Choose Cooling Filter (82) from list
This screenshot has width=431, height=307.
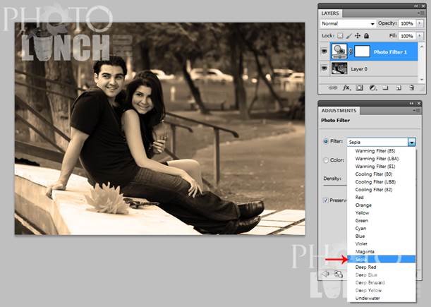(381, 190)
